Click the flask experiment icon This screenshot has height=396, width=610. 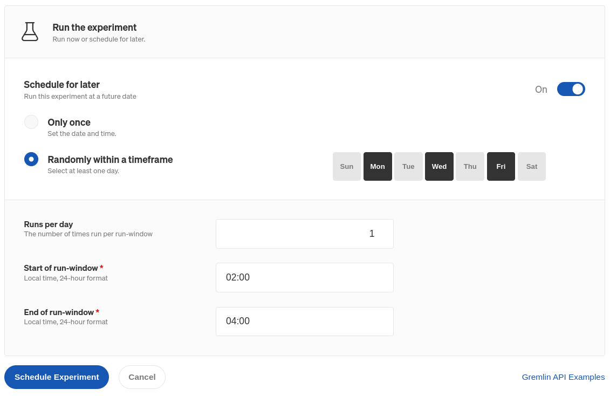coord(30,31)
